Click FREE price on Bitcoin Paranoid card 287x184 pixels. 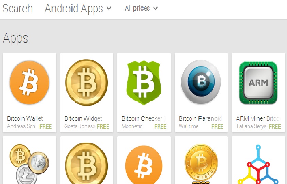[x=218, y=126]
